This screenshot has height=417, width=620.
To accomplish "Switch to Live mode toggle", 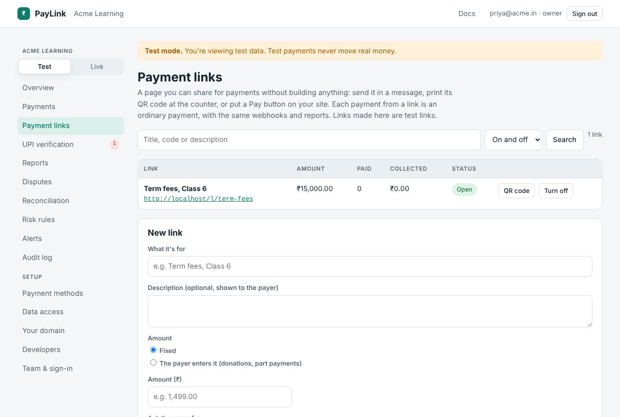I will point(97,66).
